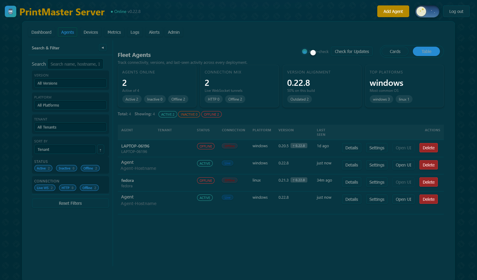Screen dimensions: 477x280
Task: Select the Agents tab
Action: tap(67, 32)
